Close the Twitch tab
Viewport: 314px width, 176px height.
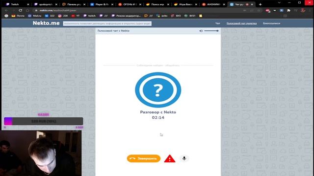point(28,4)
